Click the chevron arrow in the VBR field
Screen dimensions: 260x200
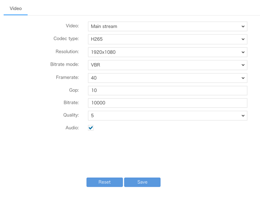(243, 65)
